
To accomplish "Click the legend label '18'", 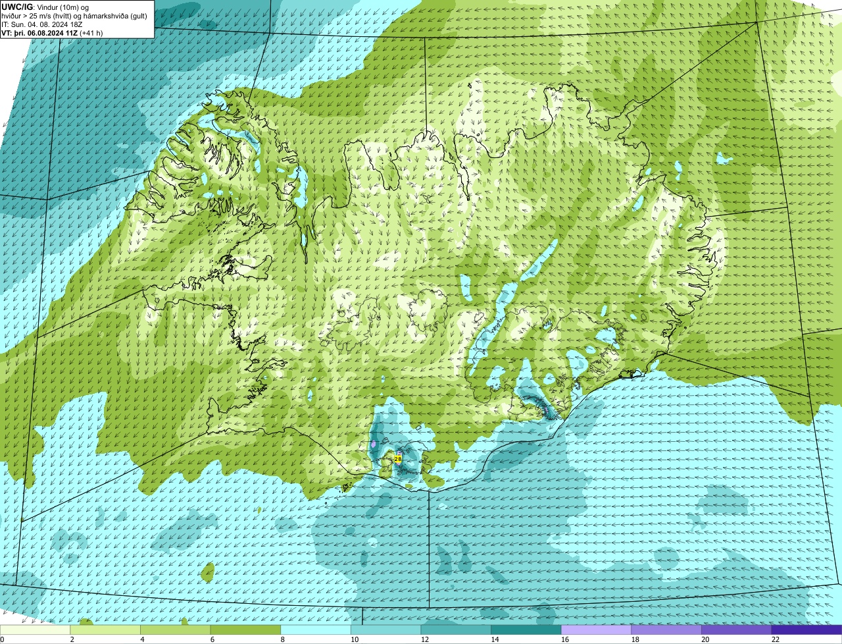I will click(x=635, y=639).
